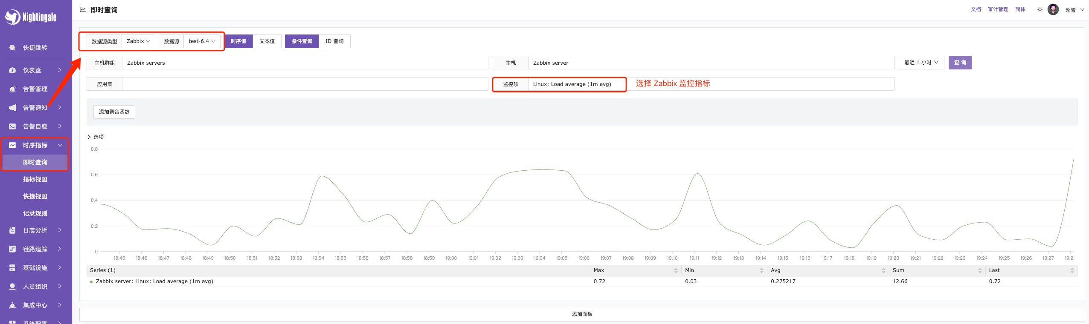The width and height of the screenshot is (1089, 324).
Task: Click the 查询 query button
Action: click(960, 63)
